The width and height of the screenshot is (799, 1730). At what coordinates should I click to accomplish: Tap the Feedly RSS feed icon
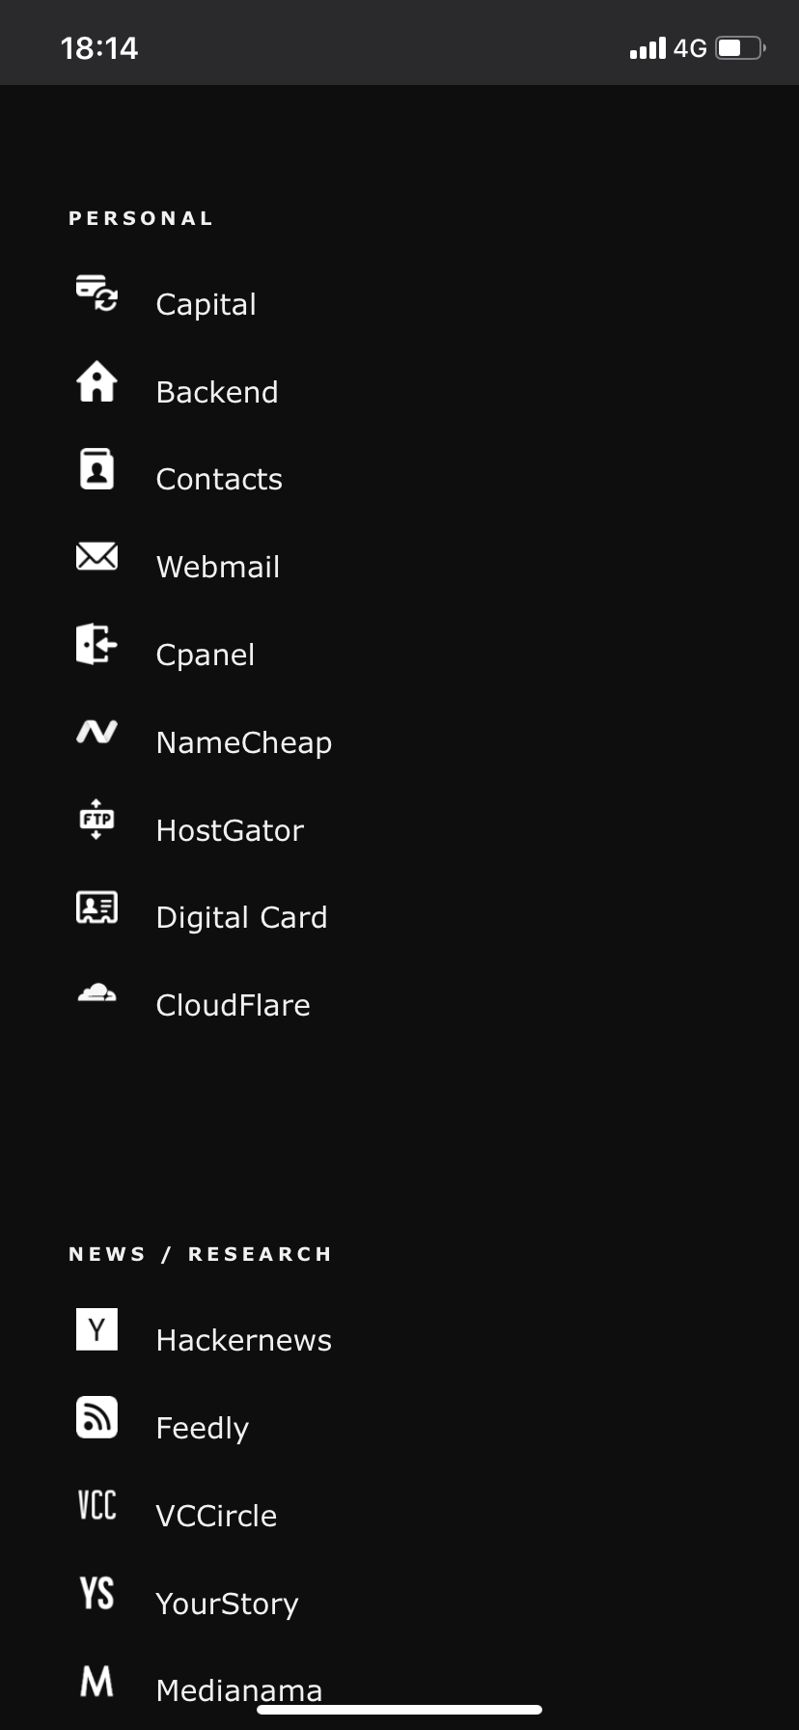coord(96,1417)
